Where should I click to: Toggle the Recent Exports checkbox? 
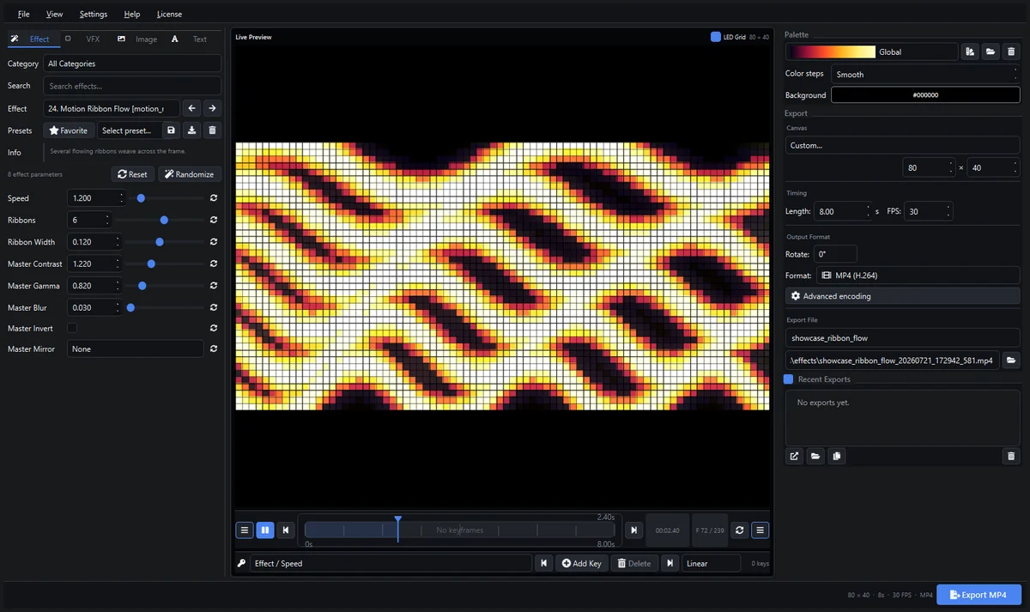click(x=789, y=379)
